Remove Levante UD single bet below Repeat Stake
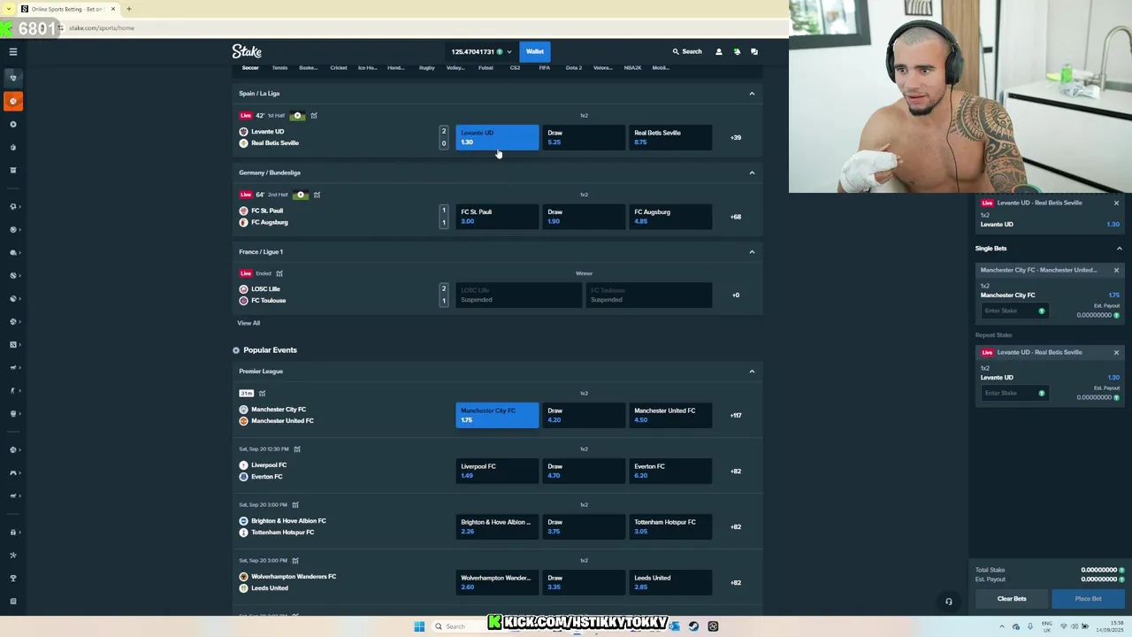This screenshot has width=1132, height=637. click(1116, 352)
